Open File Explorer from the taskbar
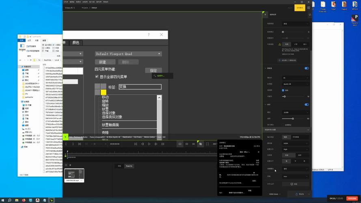The image size is (361, 203). pyautogui.click(x=17, y=200)
